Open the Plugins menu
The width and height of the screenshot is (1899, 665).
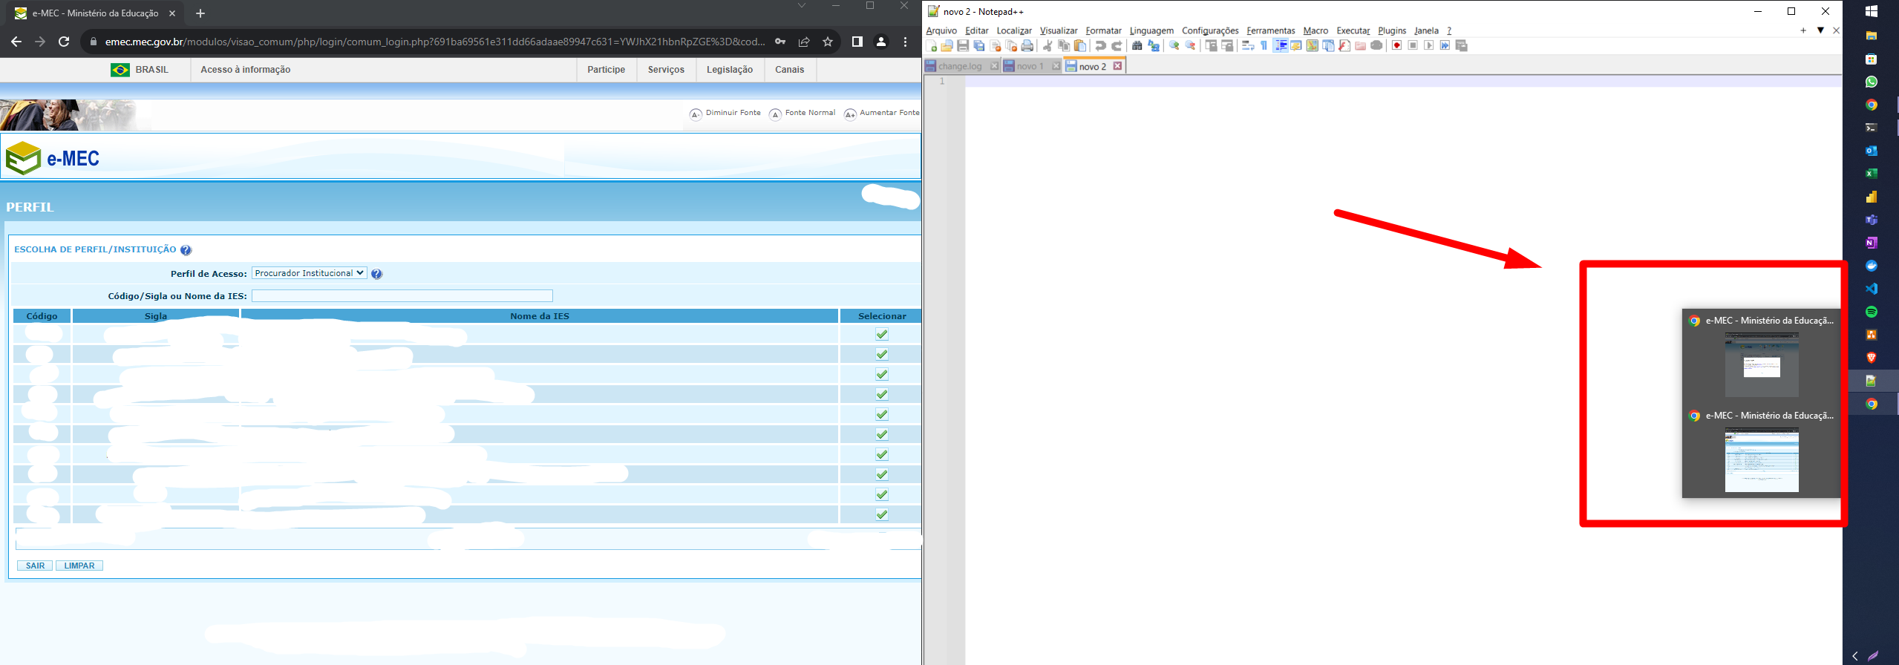pos(1392,30)
